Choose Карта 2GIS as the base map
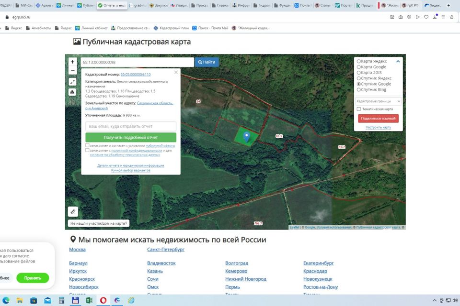This screenshot has width=460, height=306. click(359, 73)
